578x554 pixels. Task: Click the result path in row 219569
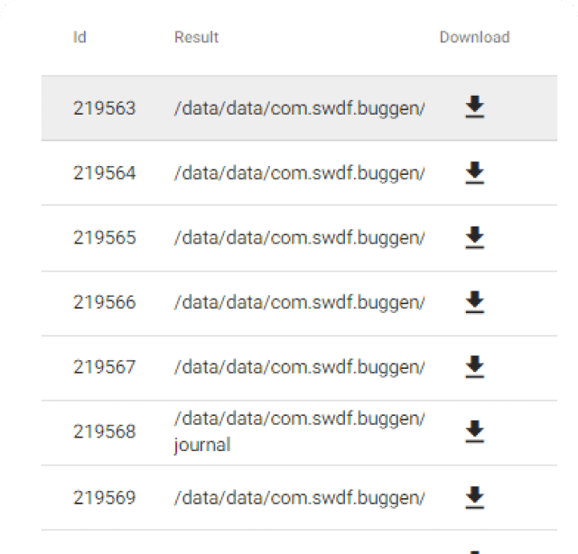coord(299,498)
